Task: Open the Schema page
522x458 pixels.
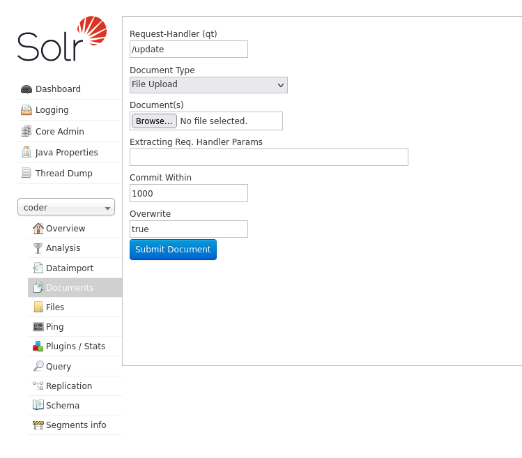Action: coord(62,406)
